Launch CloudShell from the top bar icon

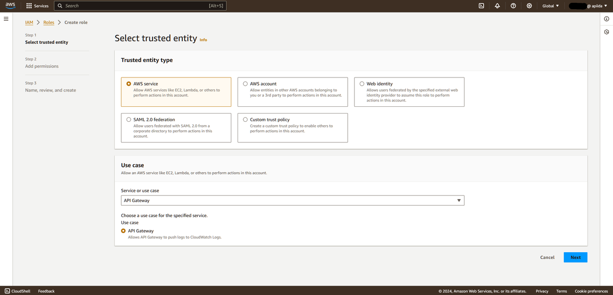(481, 6)
